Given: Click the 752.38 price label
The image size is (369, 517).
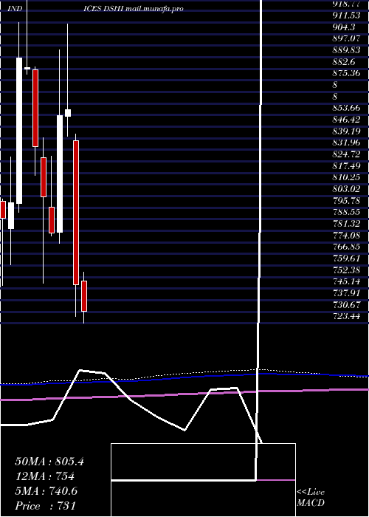Looking at the screenshot, I should pos(346,270).
